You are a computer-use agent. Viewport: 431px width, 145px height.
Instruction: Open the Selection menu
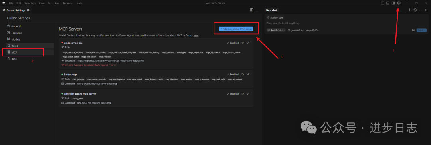click(x=30, y=3)
